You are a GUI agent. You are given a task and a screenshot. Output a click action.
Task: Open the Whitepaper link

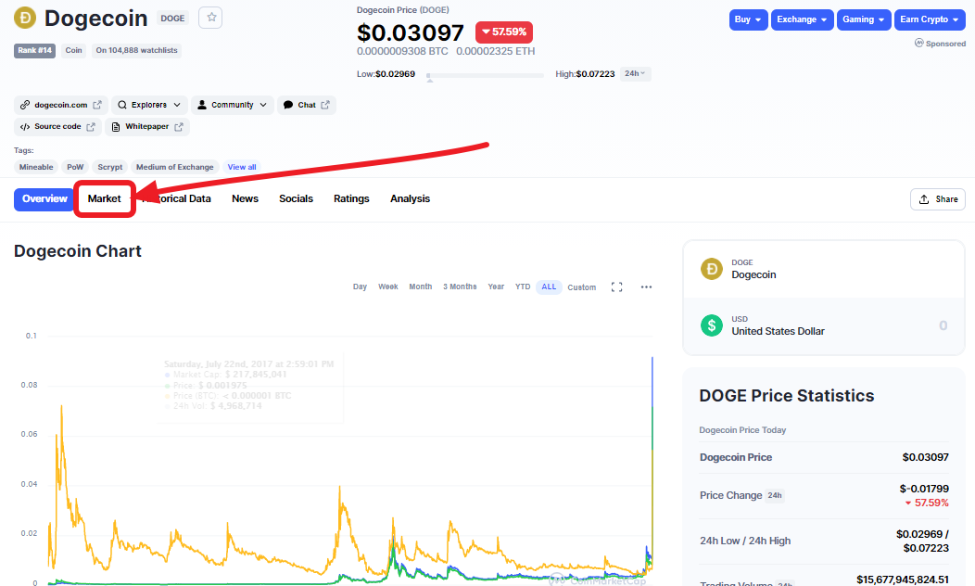click(146, 127)
